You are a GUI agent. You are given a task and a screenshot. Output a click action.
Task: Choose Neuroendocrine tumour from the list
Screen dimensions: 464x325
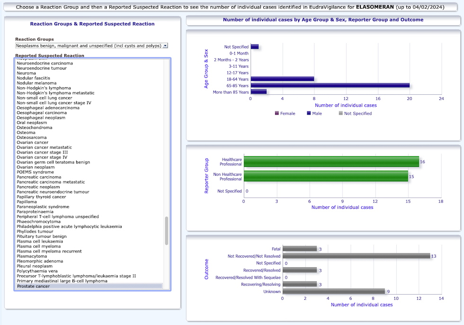(x=42, y=68)
